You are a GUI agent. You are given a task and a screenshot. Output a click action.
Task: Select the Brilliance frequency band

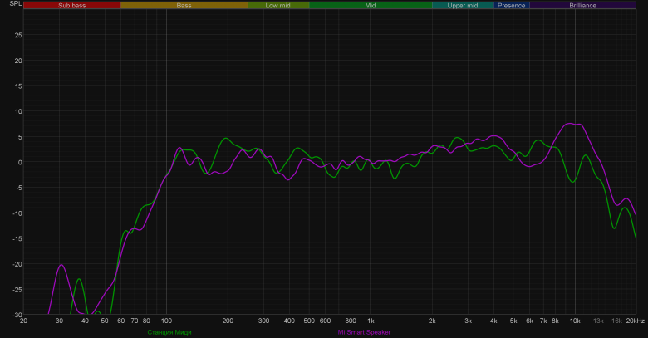tap(582, 5)
